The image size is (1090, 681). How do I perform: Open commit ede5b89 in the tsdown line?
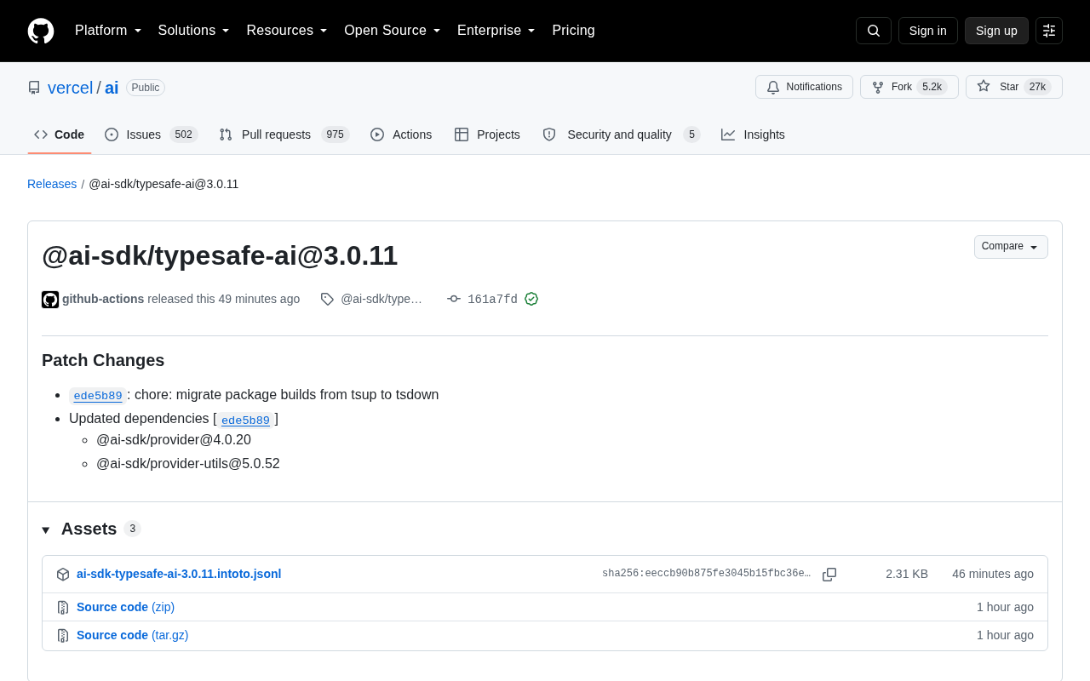click(98, 396)
